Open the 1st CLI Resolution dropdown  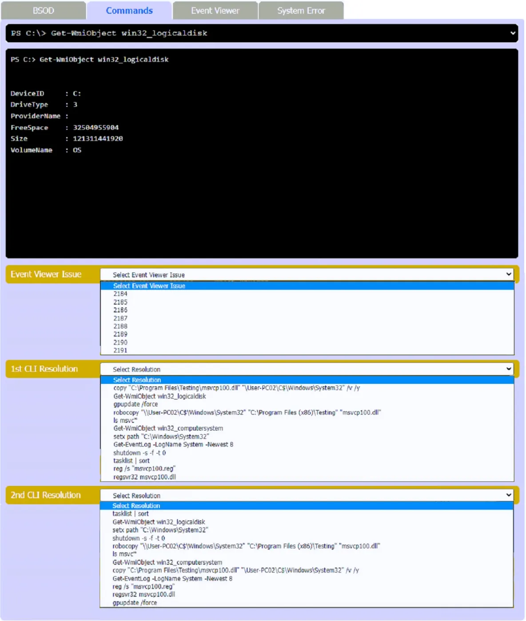coord(307,369)
